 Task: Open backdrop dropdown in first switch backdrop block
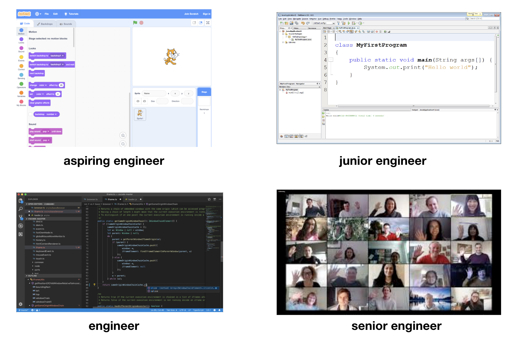tap(57, 56)
